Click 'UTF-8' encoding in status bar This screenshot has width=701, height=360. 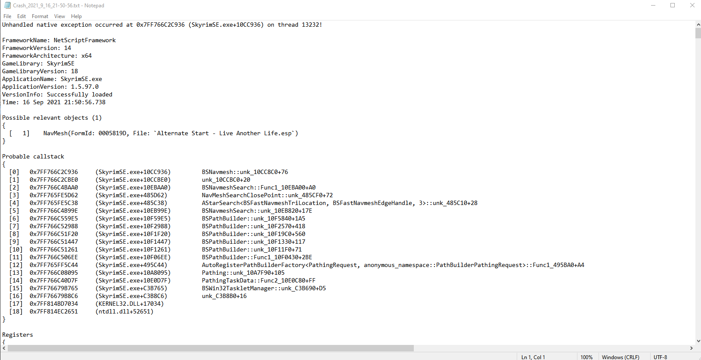click(x=660, y=357)
